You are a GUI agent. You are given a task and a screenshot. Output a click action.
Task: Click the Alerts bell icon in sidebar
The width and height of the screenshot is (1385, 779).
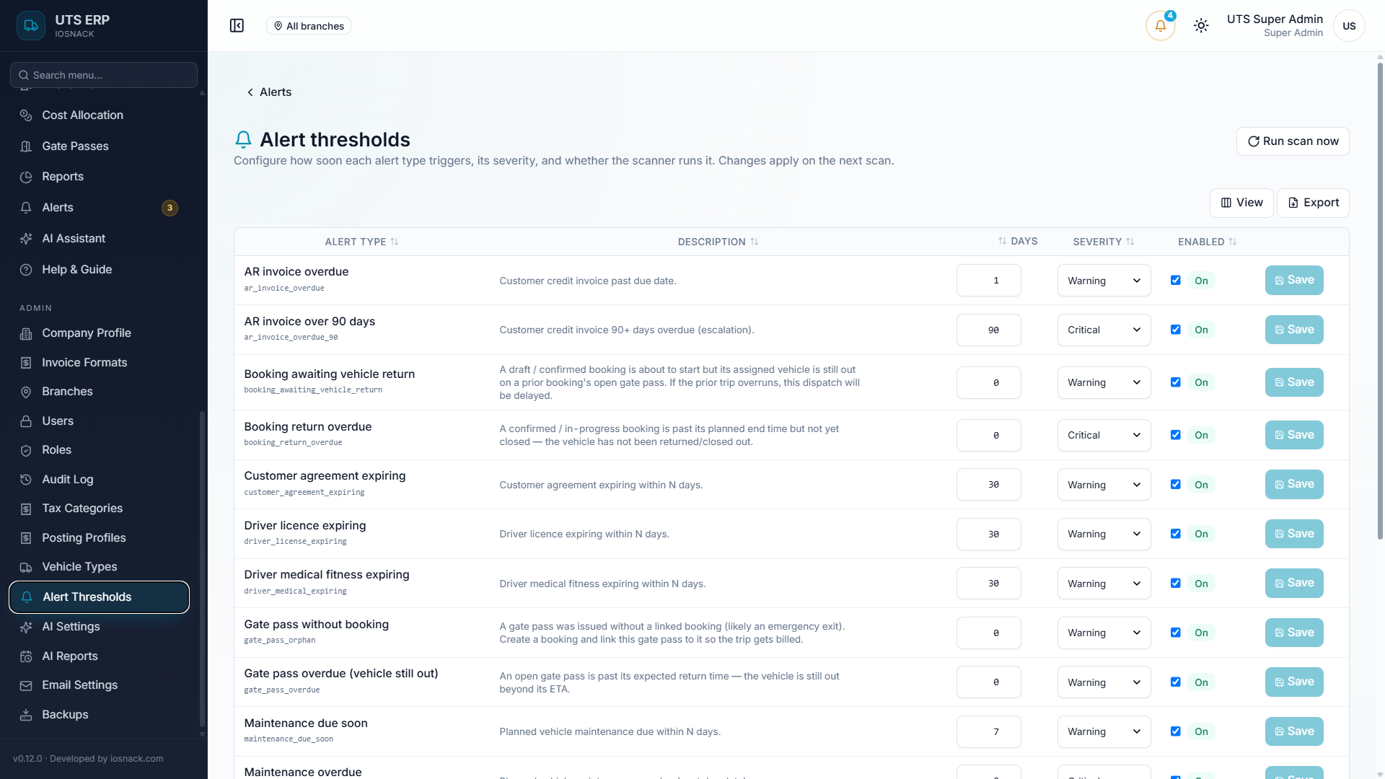(x=26, y=208)
